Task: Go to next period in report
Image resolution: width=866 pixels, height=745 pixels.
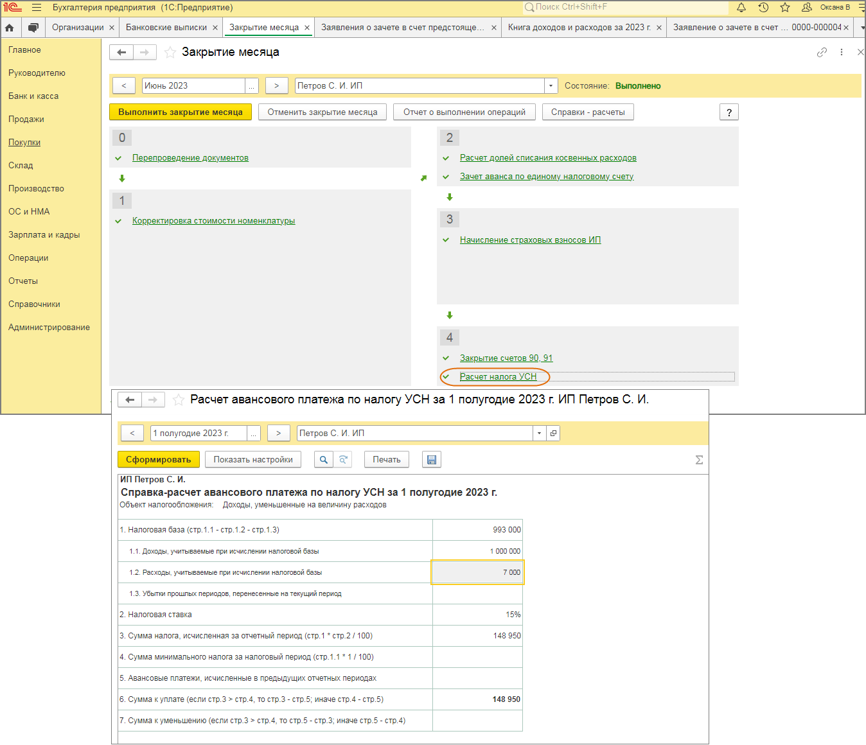Action: tap(278, 433)
